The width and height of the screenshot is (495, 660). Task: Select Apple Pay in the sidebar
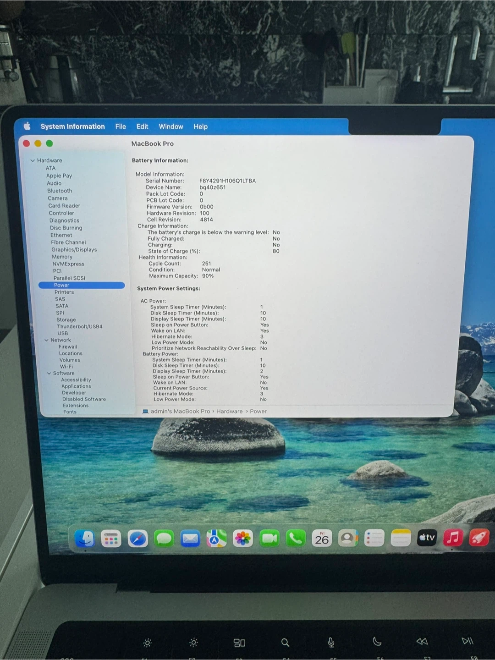click(59, 176)
